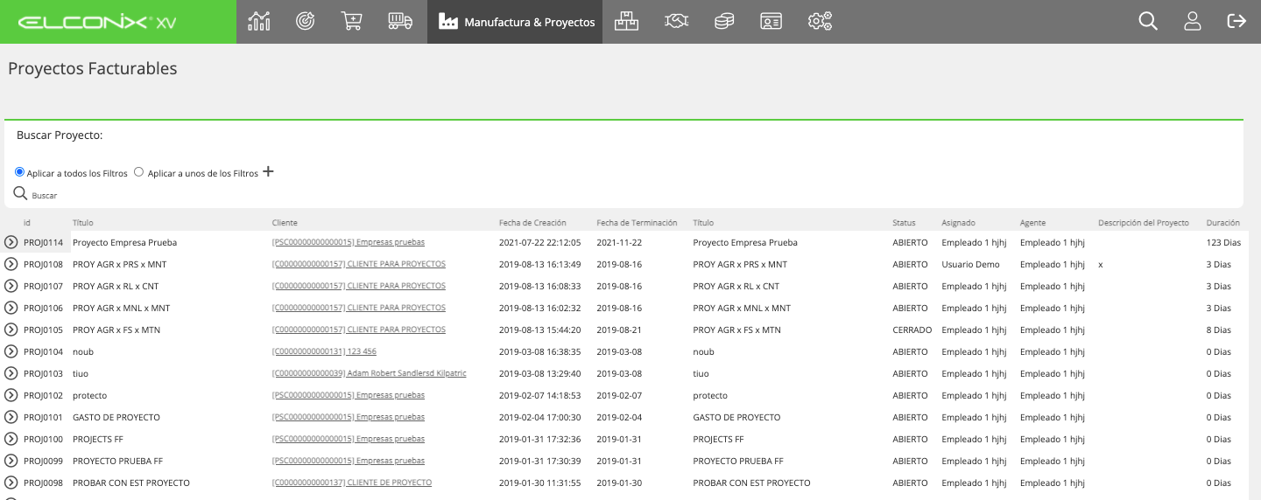This screenshot has width=1261, height=500.
Task: Expand row PROJ0108 arrow icon
Action: 11,264
